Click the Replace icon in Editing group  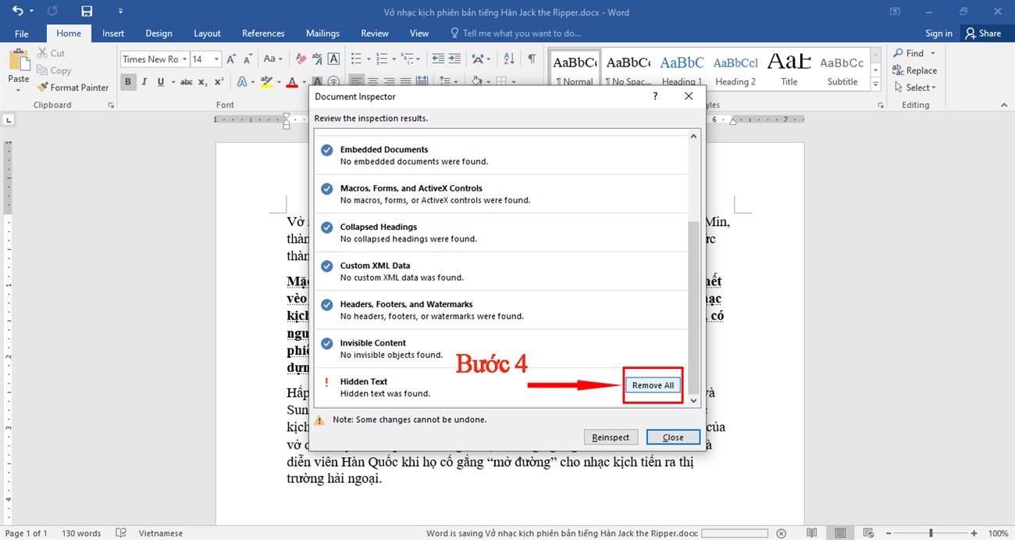(x=899, y=70)
